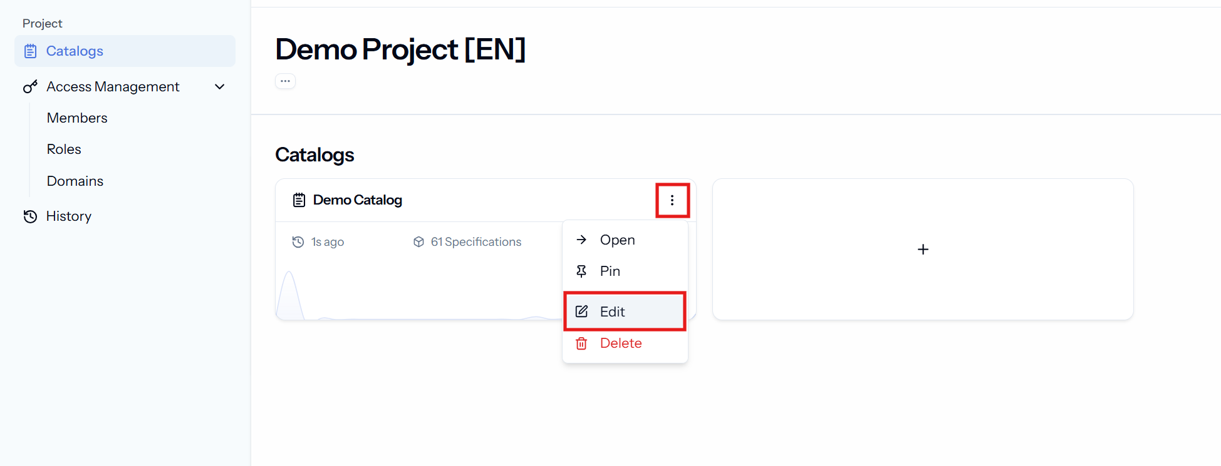Click the 61 Specifications cube icon
Viewport: 1221px width, 466px height.
(418, 242)
